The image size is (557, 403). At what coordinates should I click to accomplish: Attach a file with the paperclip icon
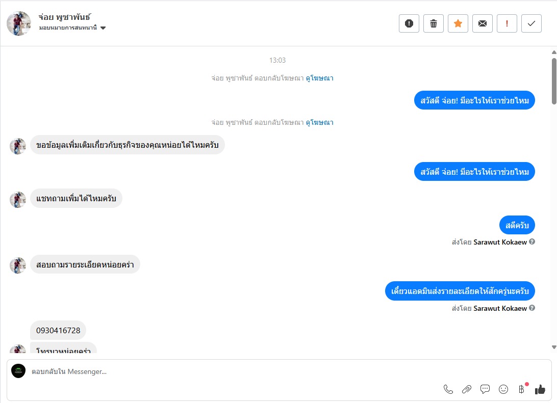467,389
